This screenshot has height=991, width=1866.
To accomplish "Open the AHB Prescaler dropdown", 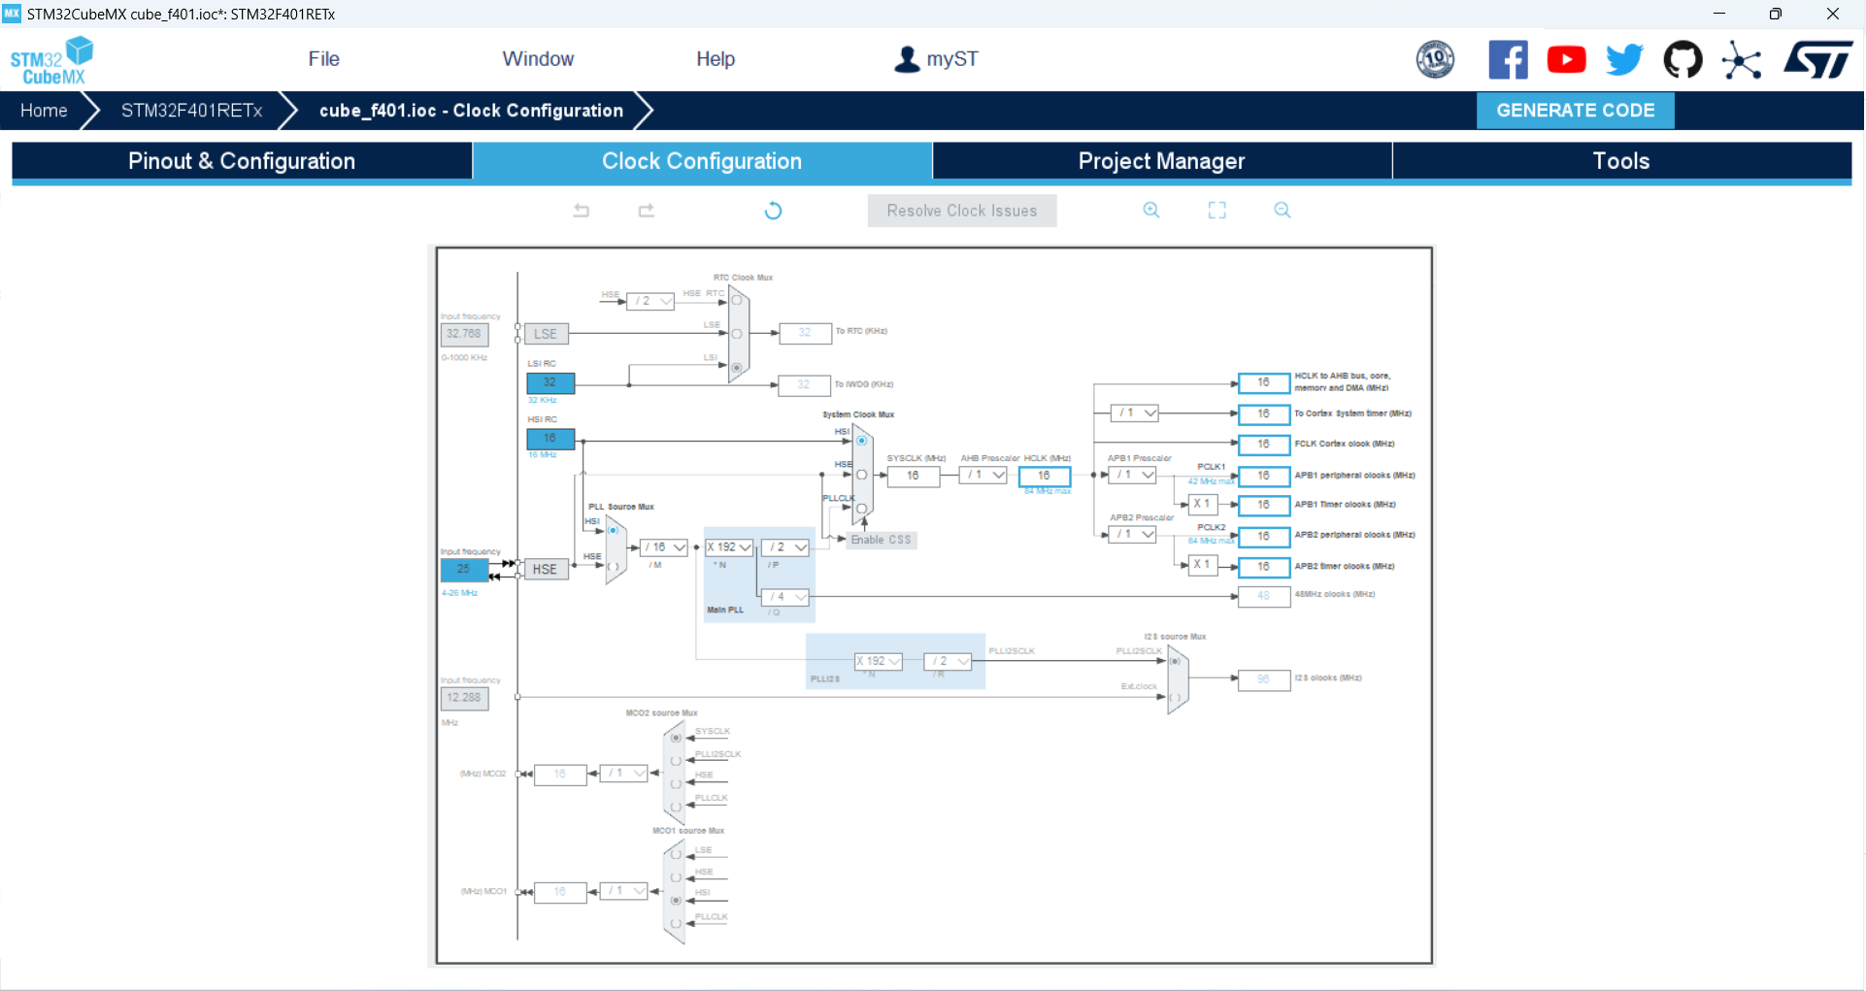I will (983, 476).
